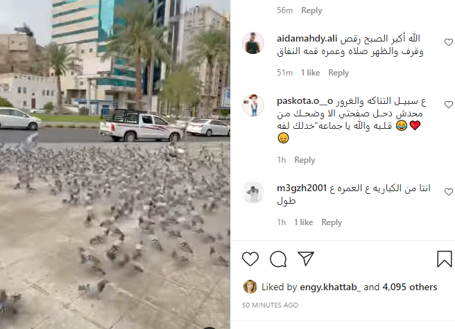The height and width of the screenshot is (329, 455).
Task: Click the pigeon video to pause
Action: pyautogui.click(x=115, y=164)
